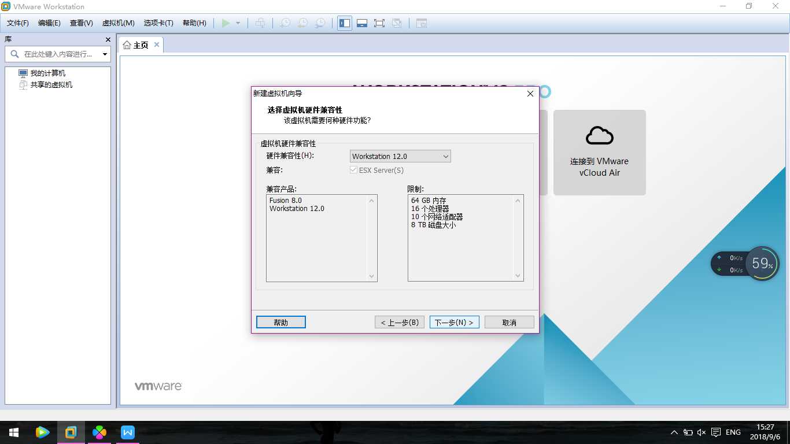Select Workstation 12.0 in compatible products list

pyautogui.click(x=297, y=209)
